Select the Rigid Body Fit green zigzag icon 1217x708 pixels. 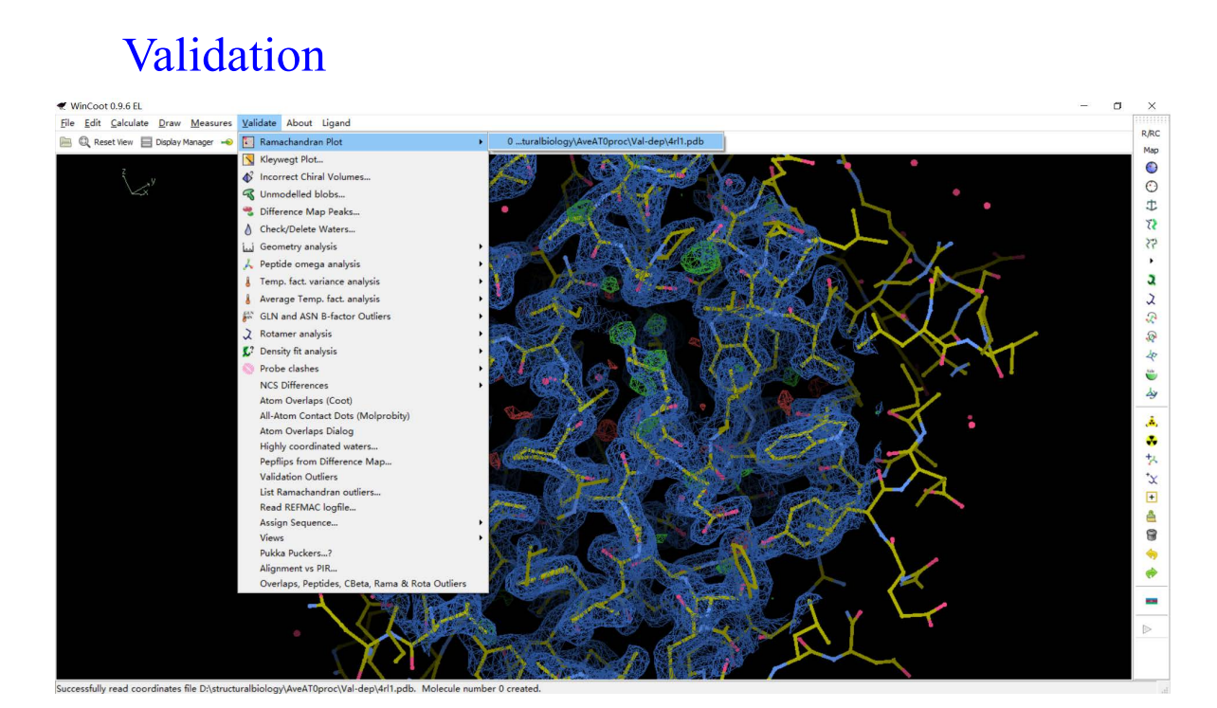[x=1152, y=225]
